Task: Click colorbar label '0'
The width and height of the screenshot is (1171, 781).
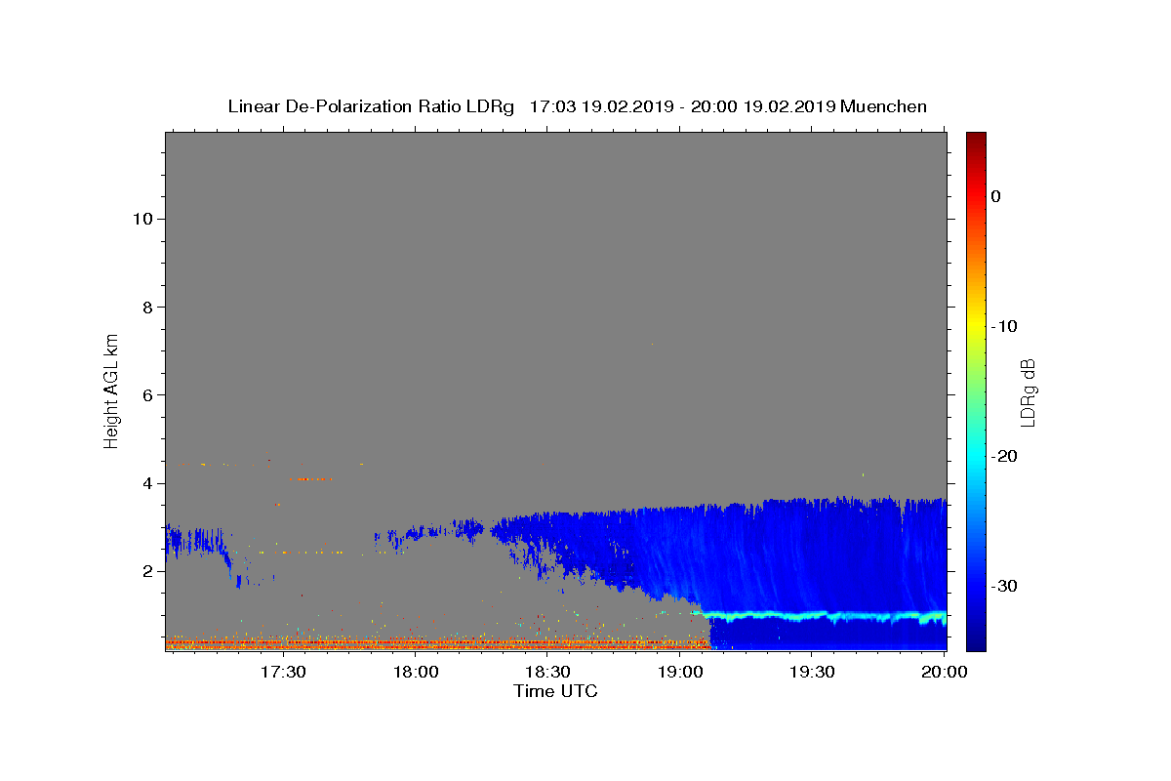Action: [x=996, y=196]
